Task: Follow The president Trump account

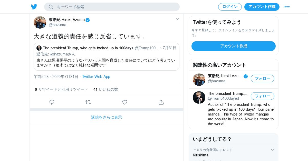Action: 262,96
